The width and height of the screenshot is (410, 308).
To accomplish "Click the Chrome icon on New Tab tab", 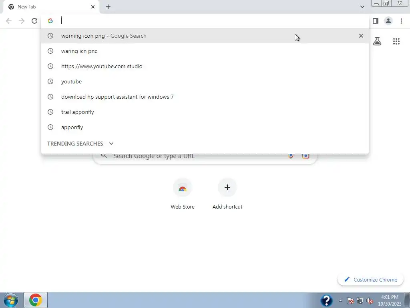I will click(x=11, y=7).
